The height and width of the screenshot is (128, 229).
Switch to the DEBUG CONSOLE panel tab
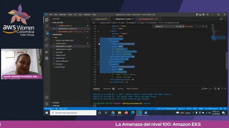(x=132, y=89)
